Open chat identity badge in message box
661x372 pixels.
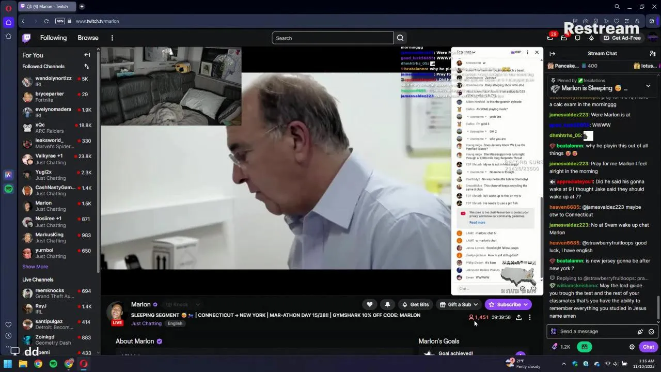click(x=554, y=332)
